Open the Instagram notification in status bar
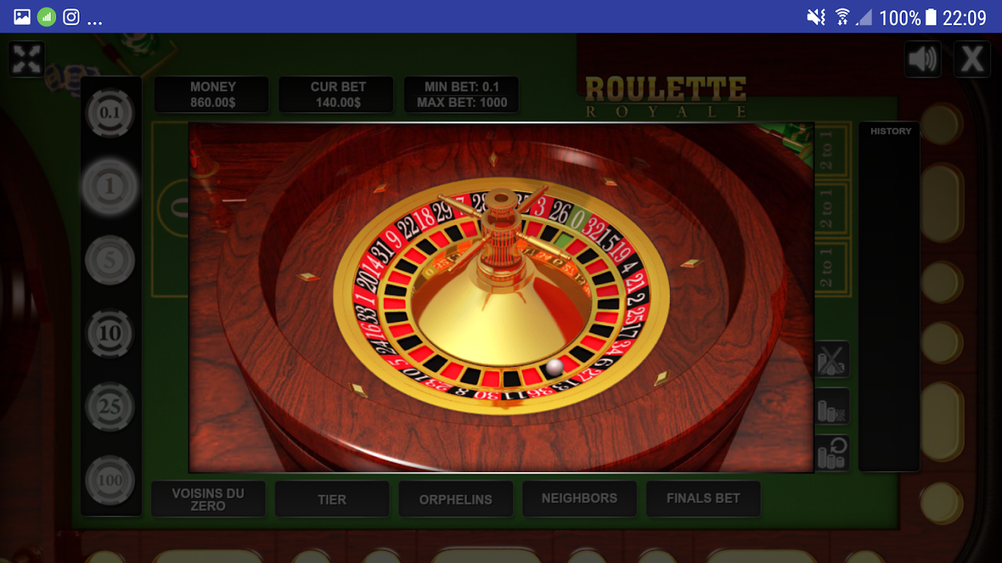The width and height of the screenshot is (1002, 563). (x=71, y=17)
